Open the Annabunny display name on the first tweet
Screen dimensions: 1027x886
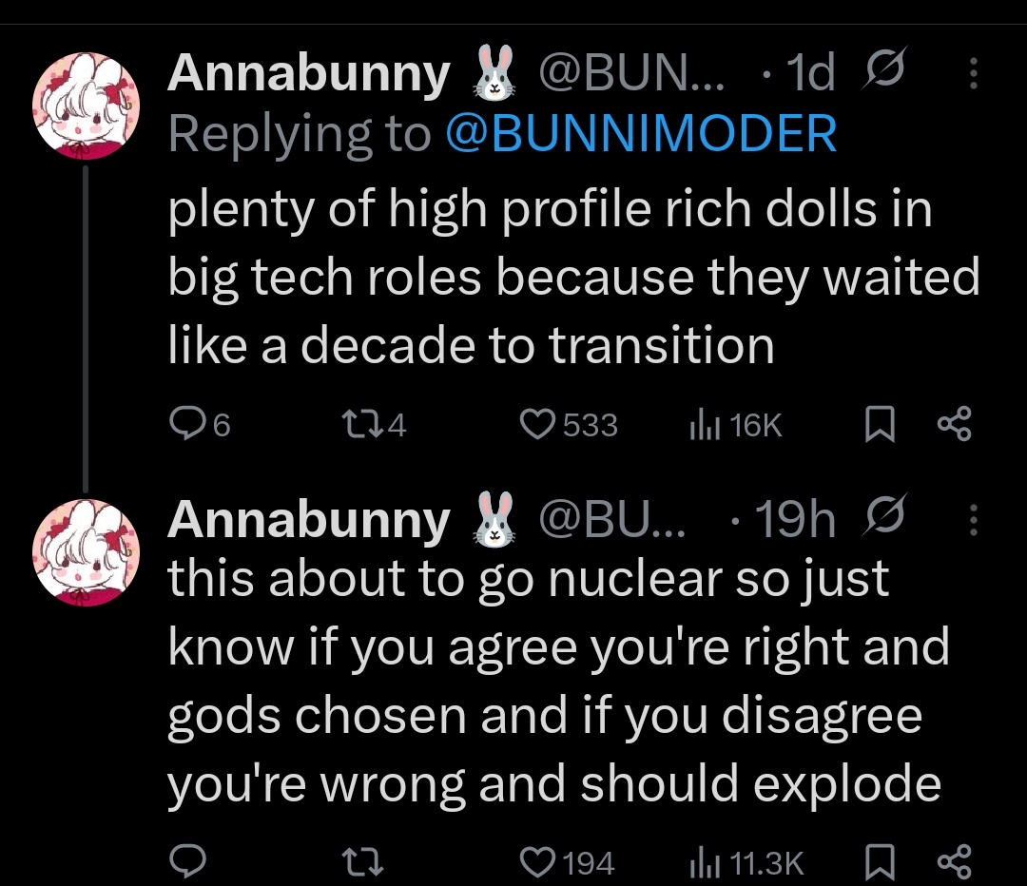pos(308,74)
